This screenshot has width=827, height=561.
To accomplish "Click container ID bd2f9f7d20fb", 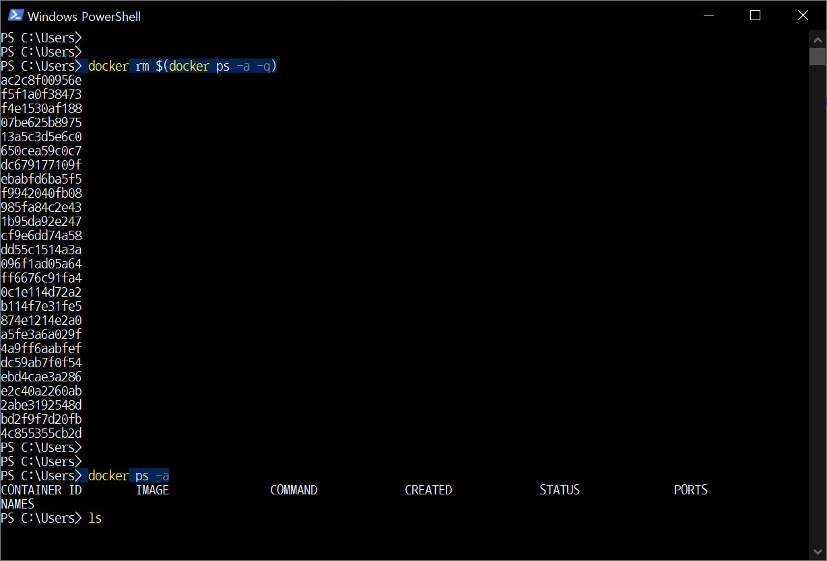I will click(42, 419).
